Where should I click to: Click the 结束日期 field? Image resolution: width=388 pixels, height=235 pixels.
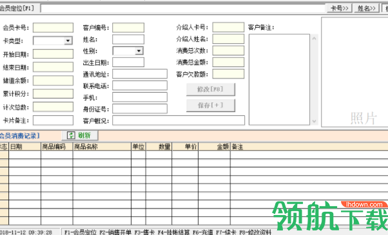[53, 67]
